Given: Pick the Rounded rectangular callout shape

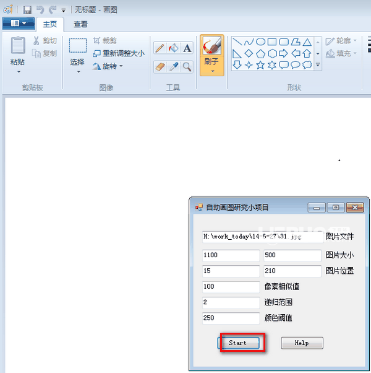Looking at the screenshot, I should tap(284, 64).
